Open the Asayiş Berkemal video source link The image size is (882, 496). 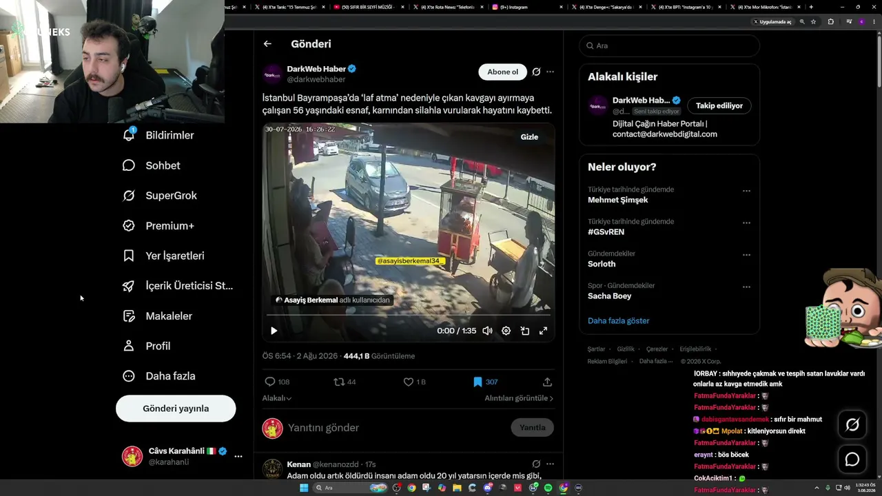333,300
